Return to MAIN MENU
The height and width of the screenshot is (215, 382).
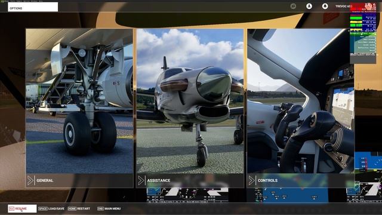(x=109, y=208)
